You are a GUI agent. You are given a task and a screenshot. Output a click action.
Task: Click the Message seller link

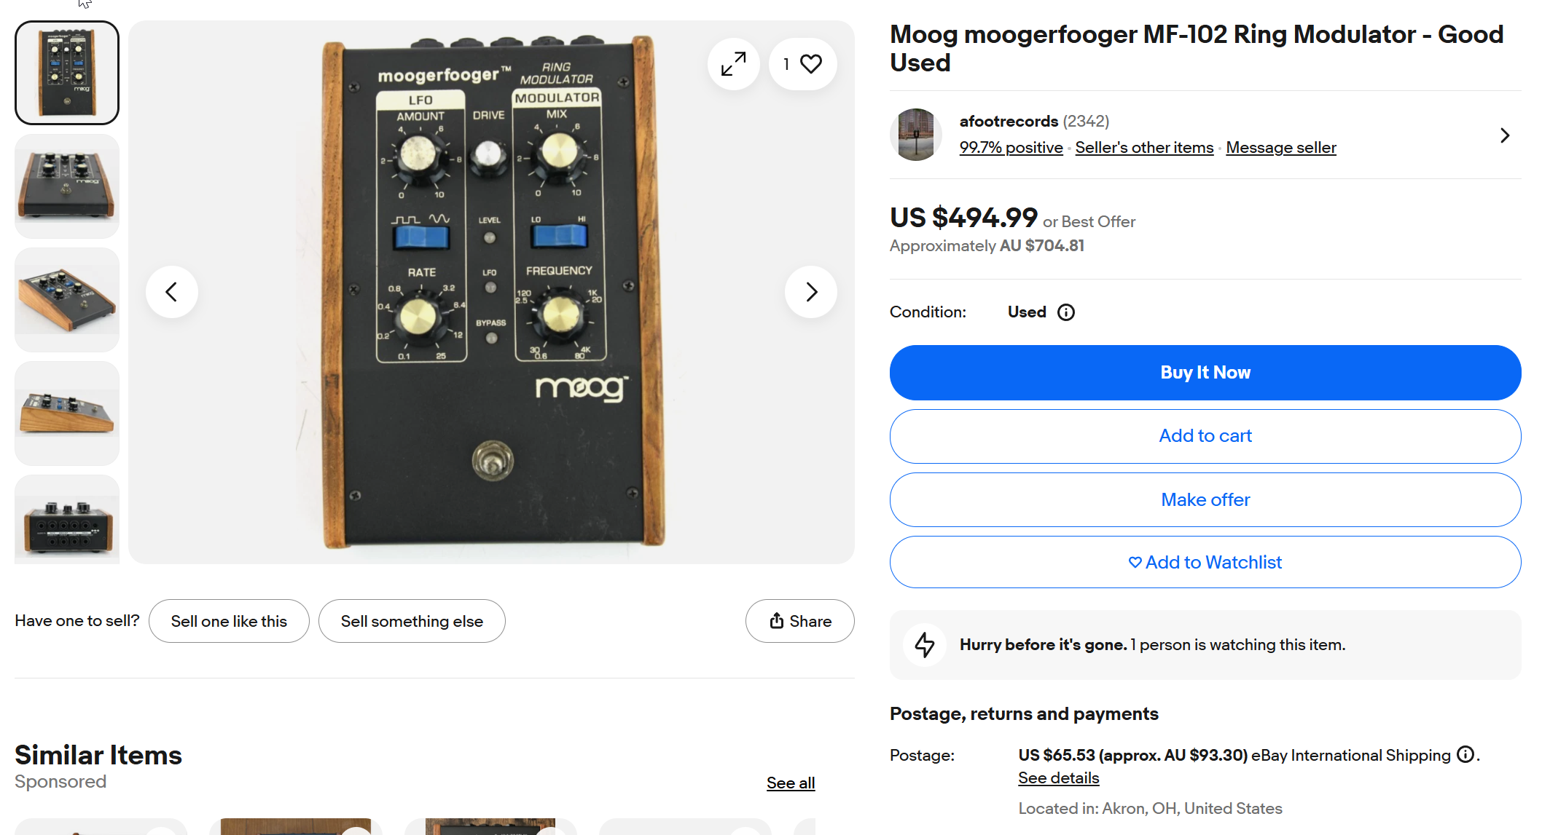click(x=1280, y=148)
